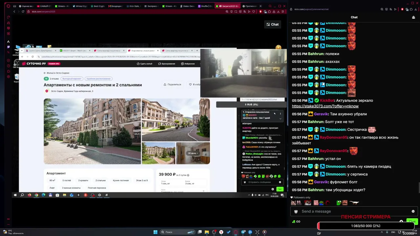
Task: Open the webcam overlay in stream
Action: pos(243,73)
